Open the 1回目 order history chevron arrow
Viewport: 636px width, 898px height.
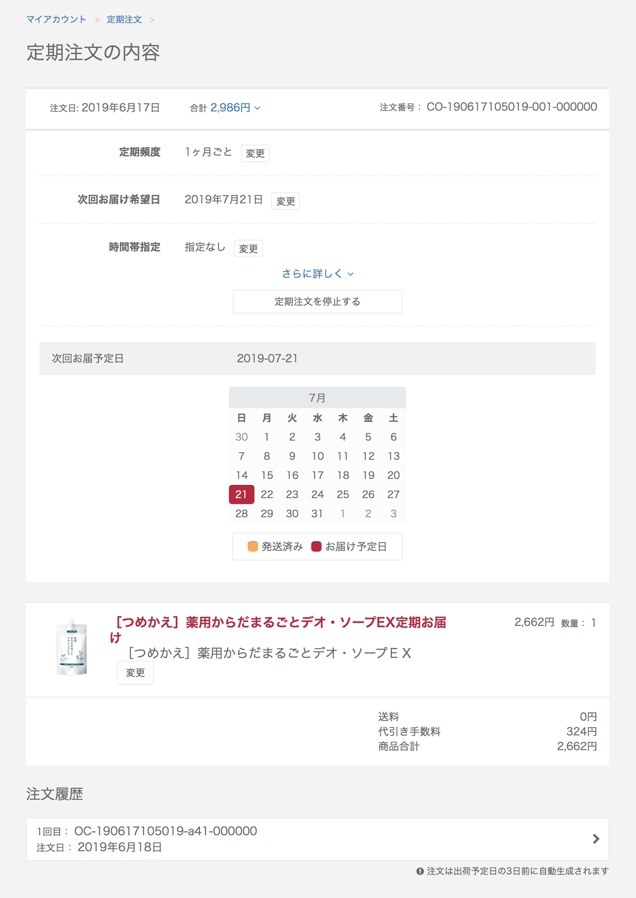click(596, 838)
